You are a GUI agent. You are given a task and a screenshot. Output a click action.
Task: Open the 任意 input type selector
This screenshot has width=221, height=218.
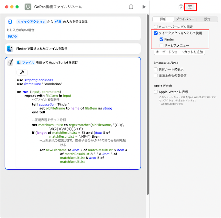click(57, 22)
